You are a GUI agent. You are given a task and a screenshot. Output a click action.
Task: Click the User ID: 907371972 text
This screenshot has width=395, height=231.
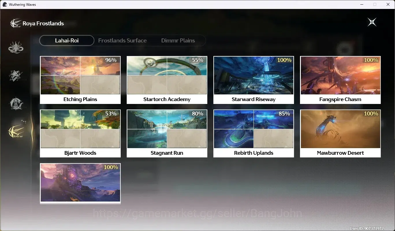pyautogui.click(x=366, y=228)
